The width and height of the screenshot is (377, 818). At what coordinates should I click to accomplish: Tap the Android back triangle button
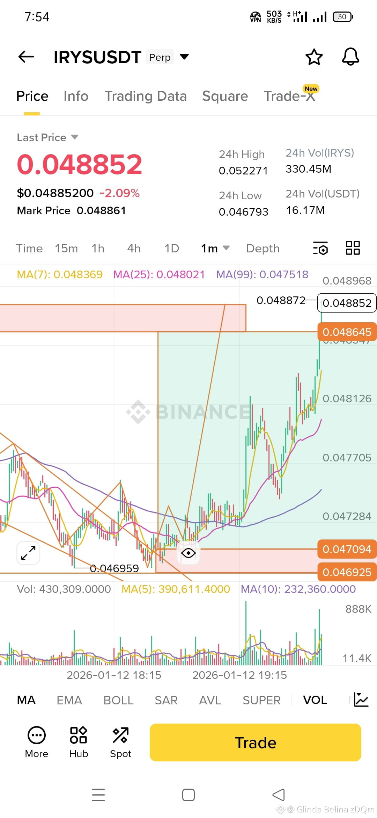click(279, 795)
